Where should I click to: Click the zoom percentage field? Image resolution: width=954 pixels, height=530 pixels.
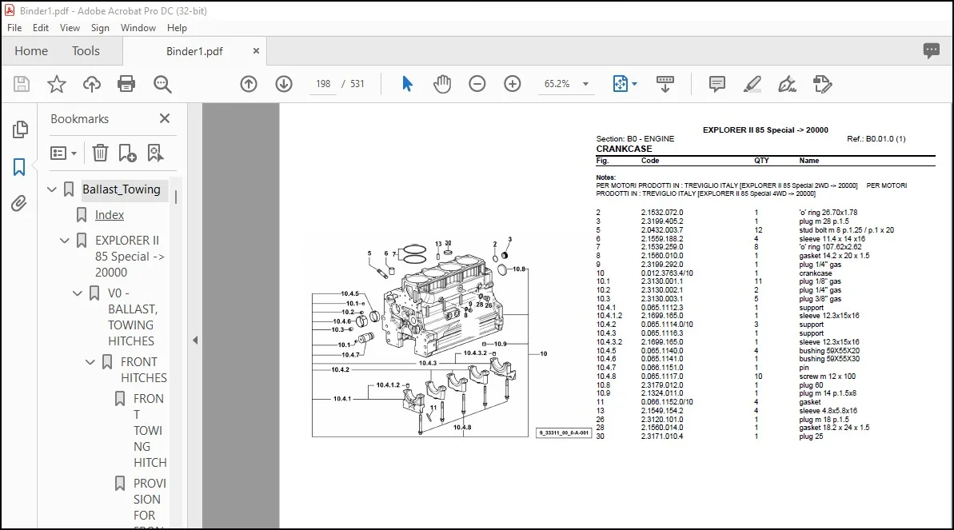(x=557, y=84)
